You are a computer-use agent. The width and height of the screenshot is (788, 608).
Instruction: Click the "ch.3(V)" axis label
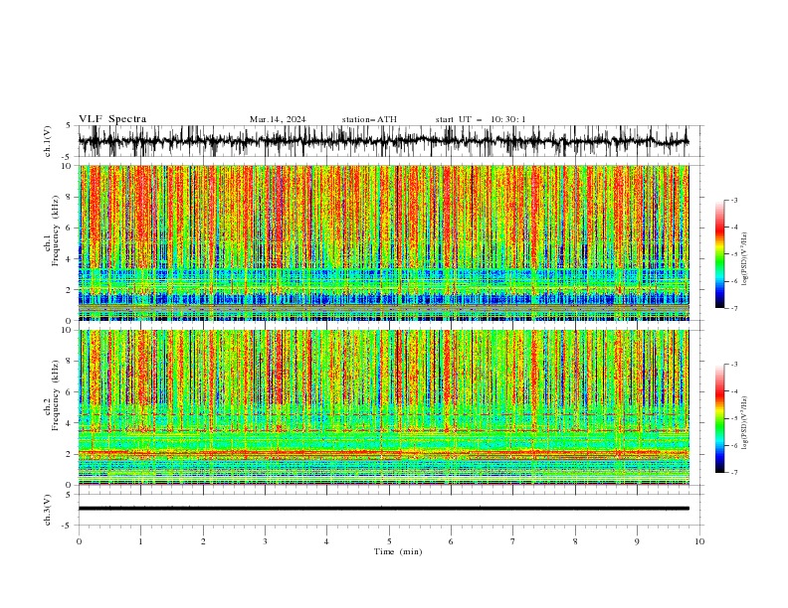point(48,510)
